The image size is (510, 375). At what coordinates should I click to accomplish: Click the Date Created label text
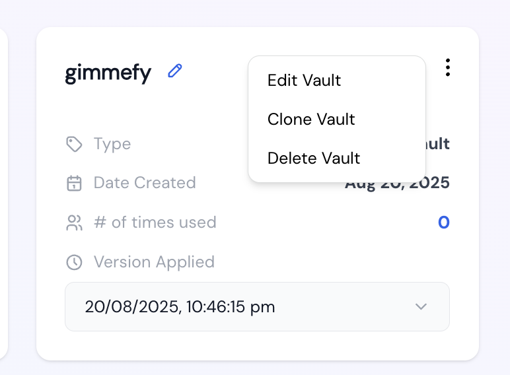pos(145,183)
